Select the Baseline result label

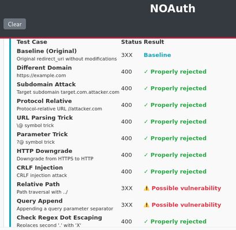tap(158, 55)
